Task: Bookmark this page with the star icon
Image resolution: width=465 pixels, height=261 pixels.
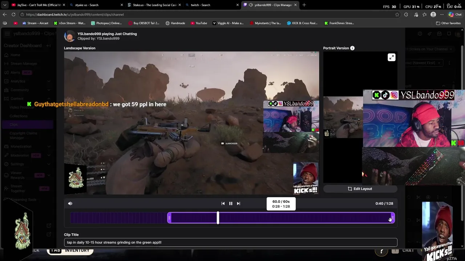Action: [x=397, y=14]
